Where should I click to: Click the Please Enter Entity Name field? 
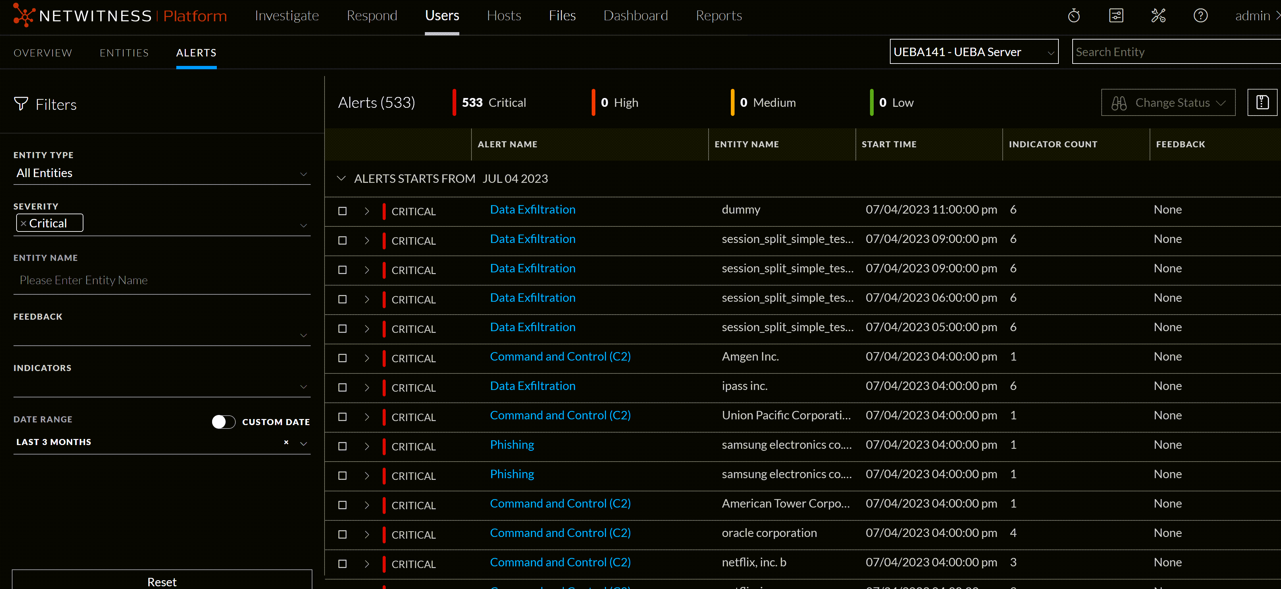162,280
